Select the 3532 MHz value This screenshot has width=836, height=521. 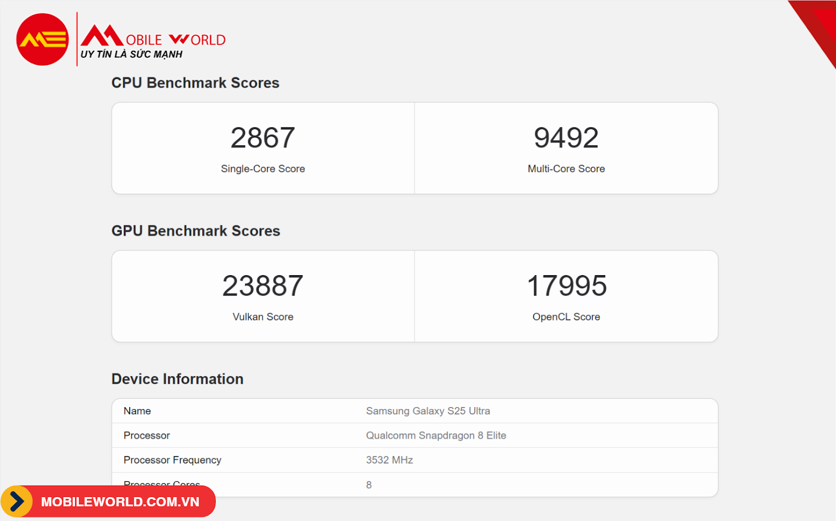[389, 460]
